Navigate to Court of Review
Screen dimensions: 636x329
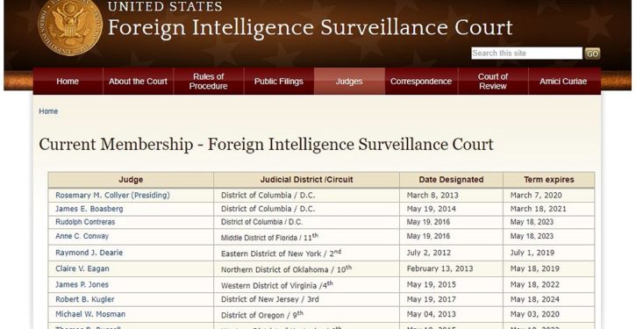pos(493,81)
